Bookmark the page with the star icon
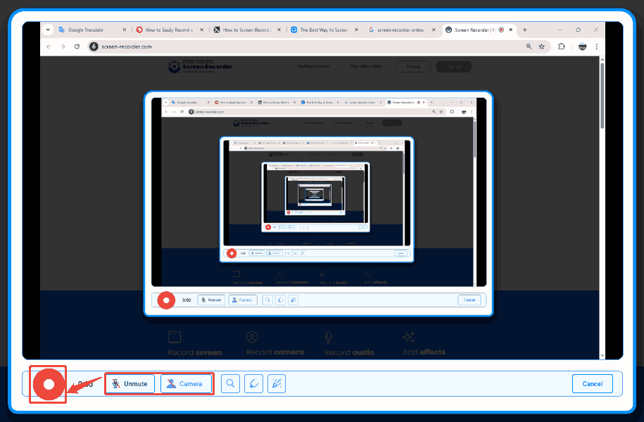 [x=542, y=46]
